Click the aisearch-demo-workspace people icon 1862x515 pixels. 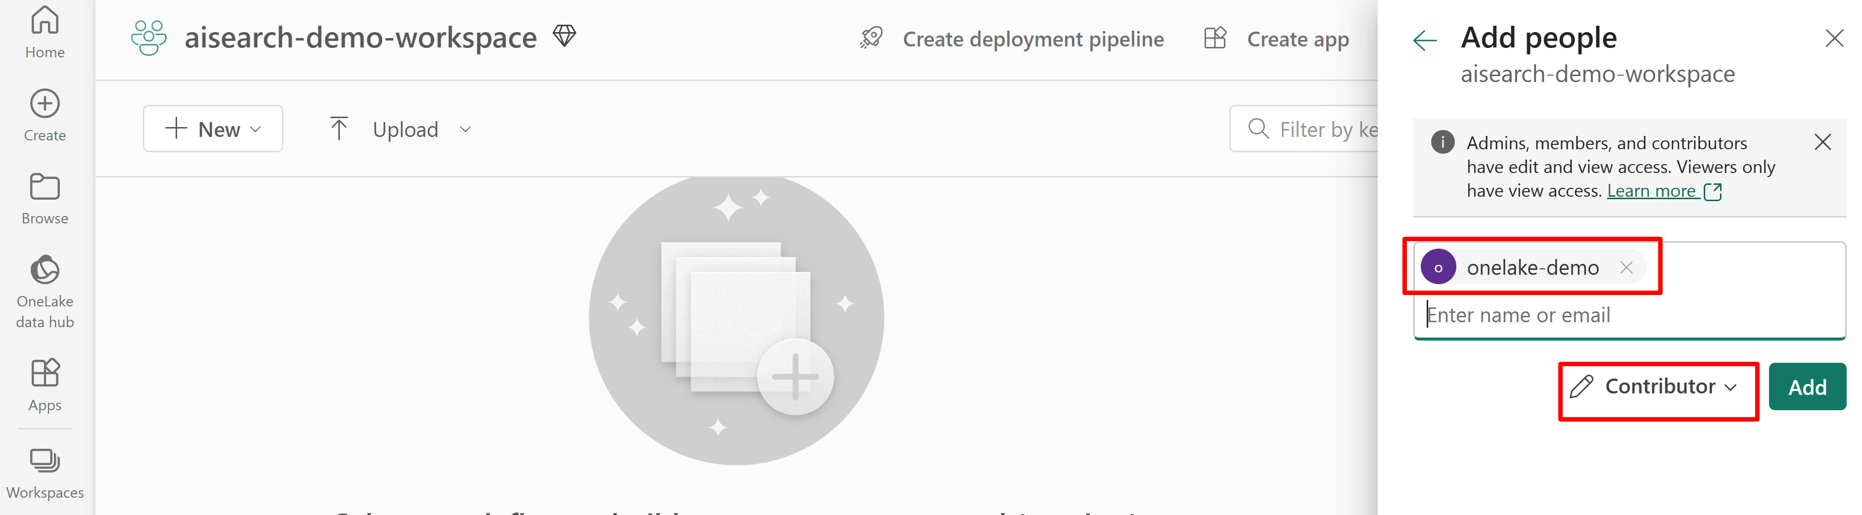pos(149,38)
